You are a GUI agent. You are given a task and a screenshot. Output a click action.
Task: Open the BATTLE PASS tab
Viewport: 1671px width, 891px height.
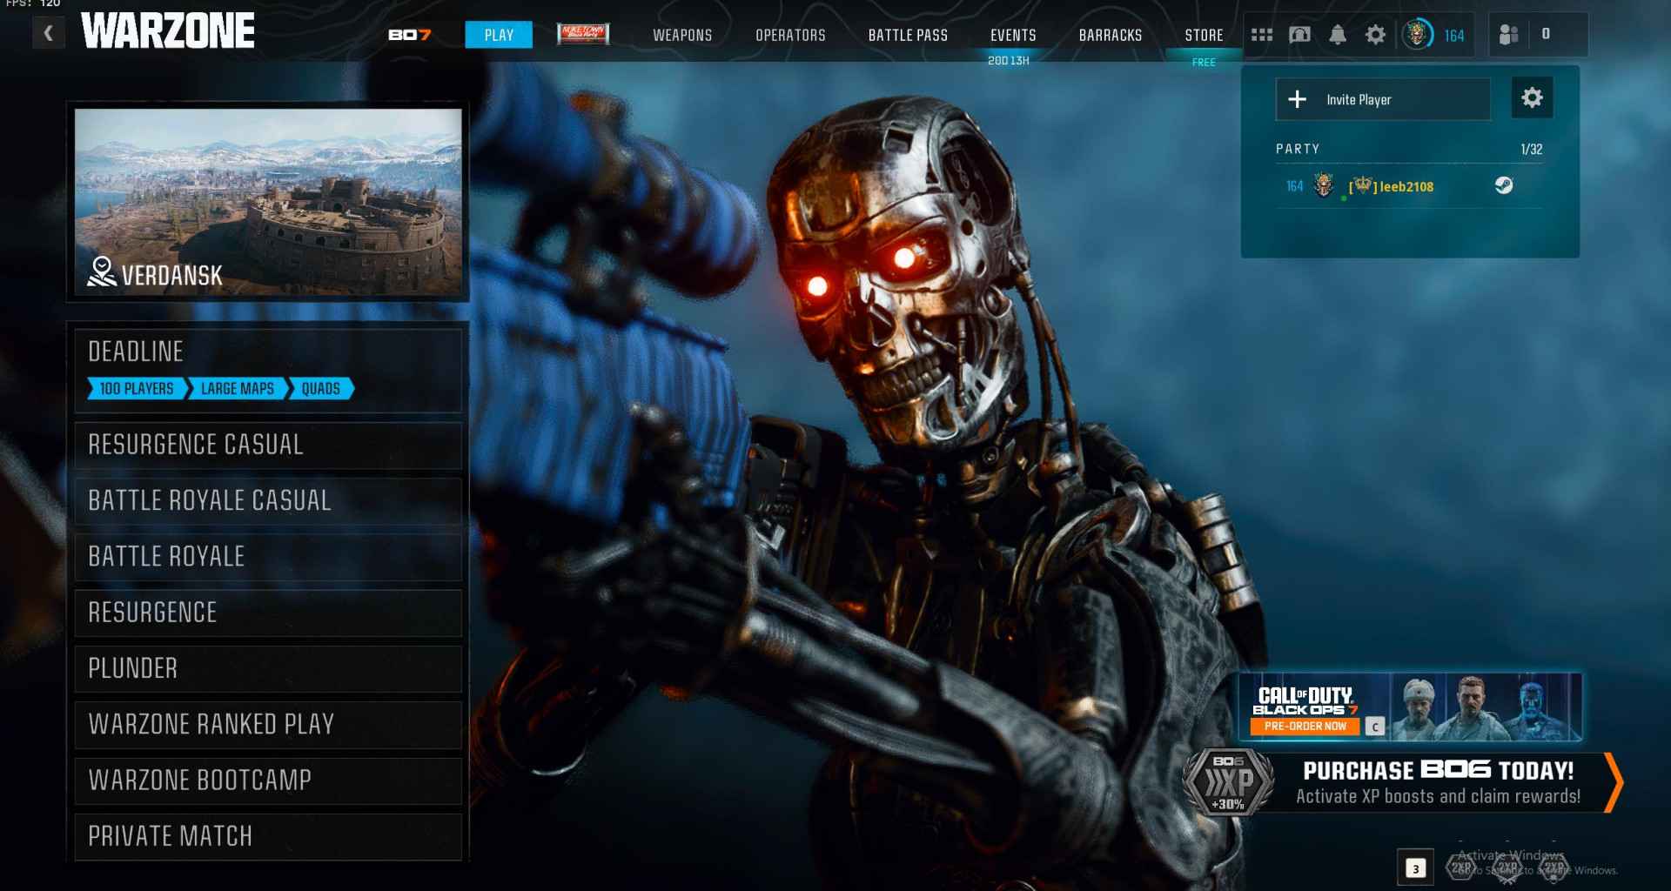point(908,35)
